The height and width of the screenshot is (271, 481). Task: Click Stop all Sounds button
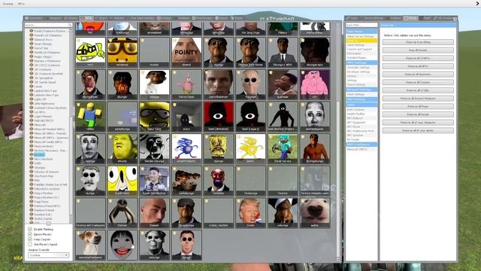[418, 50]
